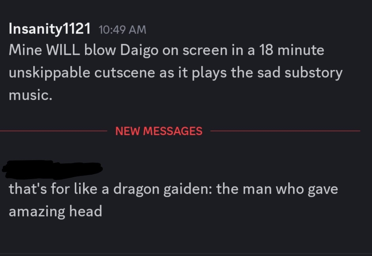Screen dimensions: 372x256
Task: Open the Insanity1121 user profile
Action: click(x=49, y=29)
